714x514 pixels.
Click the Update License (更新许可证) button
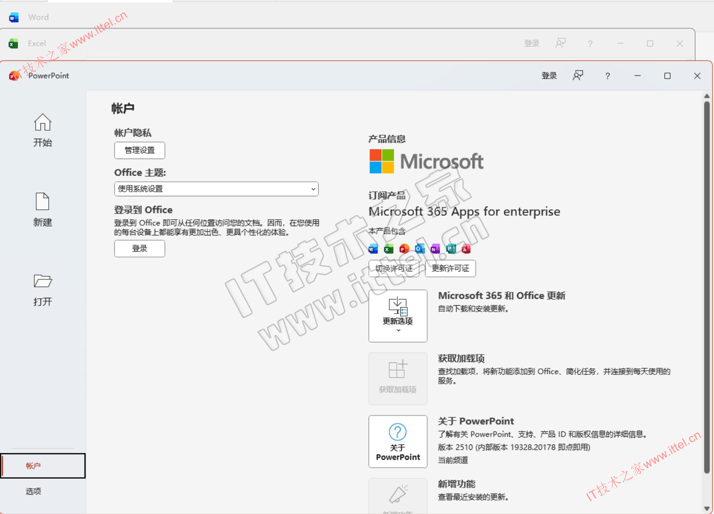(450, 268)
